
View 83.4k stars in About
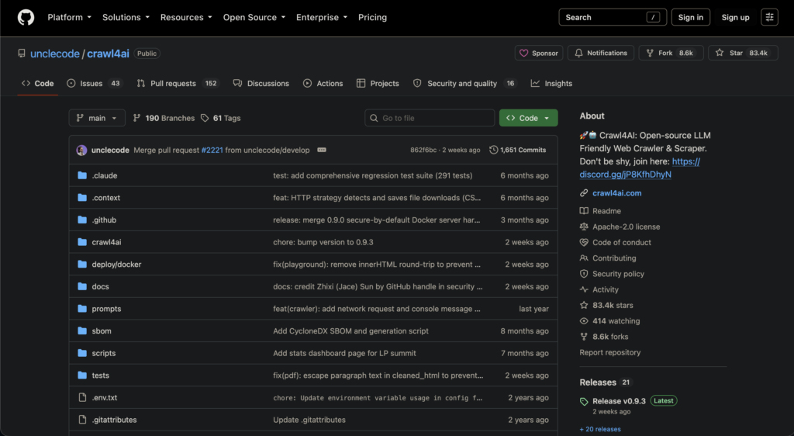point(606,305)
